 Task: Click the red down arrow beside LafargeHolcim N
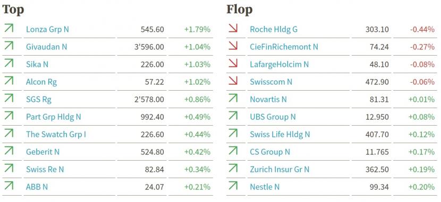point(233,64)
